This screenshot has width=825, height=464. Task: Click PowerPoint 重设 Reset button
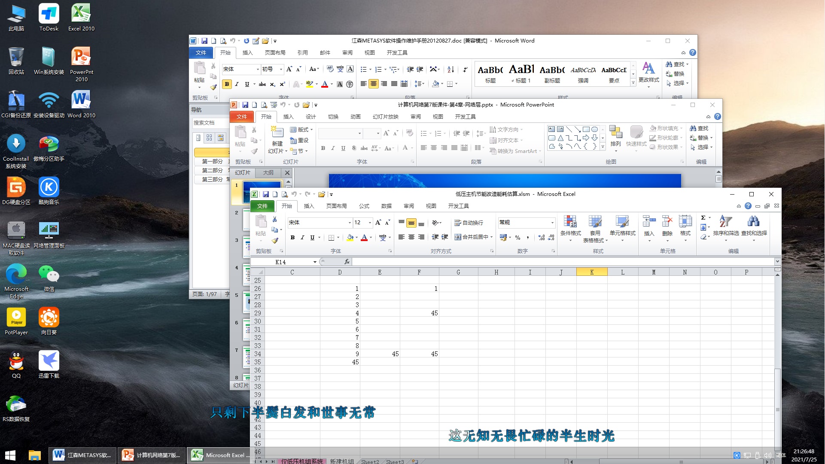tap(299, 140)
